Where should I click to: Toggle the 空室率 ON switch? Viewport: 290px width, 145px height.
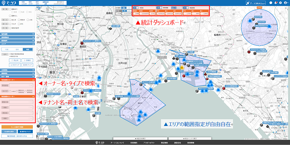point(136,8)
